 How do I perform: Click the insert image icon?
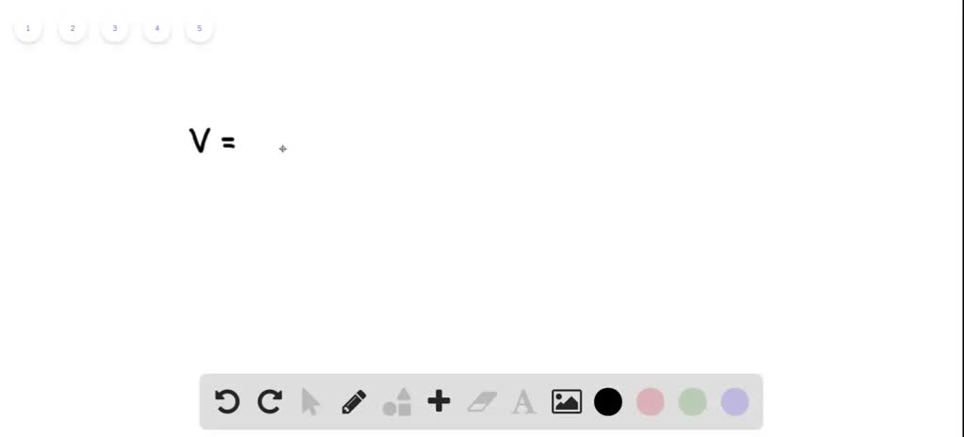(566, 402)
